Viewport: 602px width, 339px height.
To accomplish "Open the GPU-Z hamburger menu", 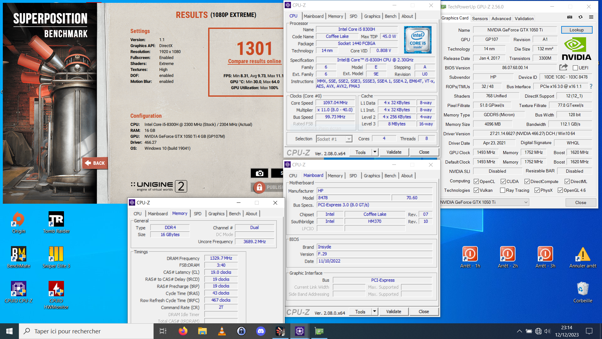I will (x=591, y=17).
